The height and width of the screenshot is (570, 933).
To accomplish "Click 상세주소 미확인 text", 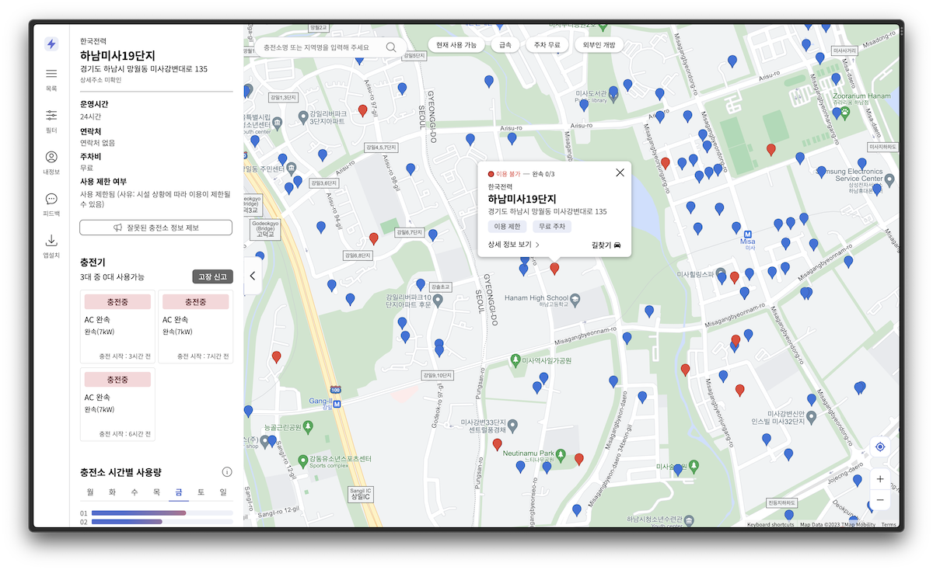I will [102, 80].
